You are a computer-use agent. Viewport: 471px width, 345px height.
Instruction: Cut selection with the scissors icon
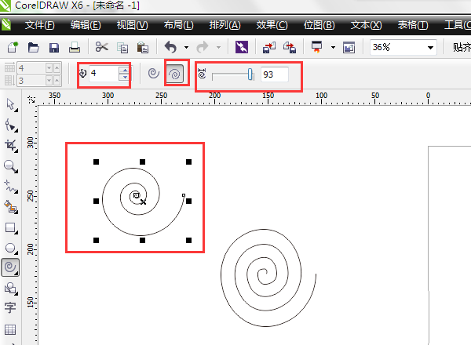coord(102,47)
